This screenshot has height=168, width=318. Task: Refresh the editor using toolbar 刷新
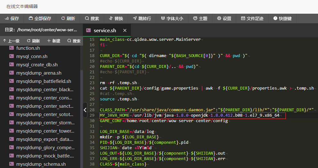68,18
